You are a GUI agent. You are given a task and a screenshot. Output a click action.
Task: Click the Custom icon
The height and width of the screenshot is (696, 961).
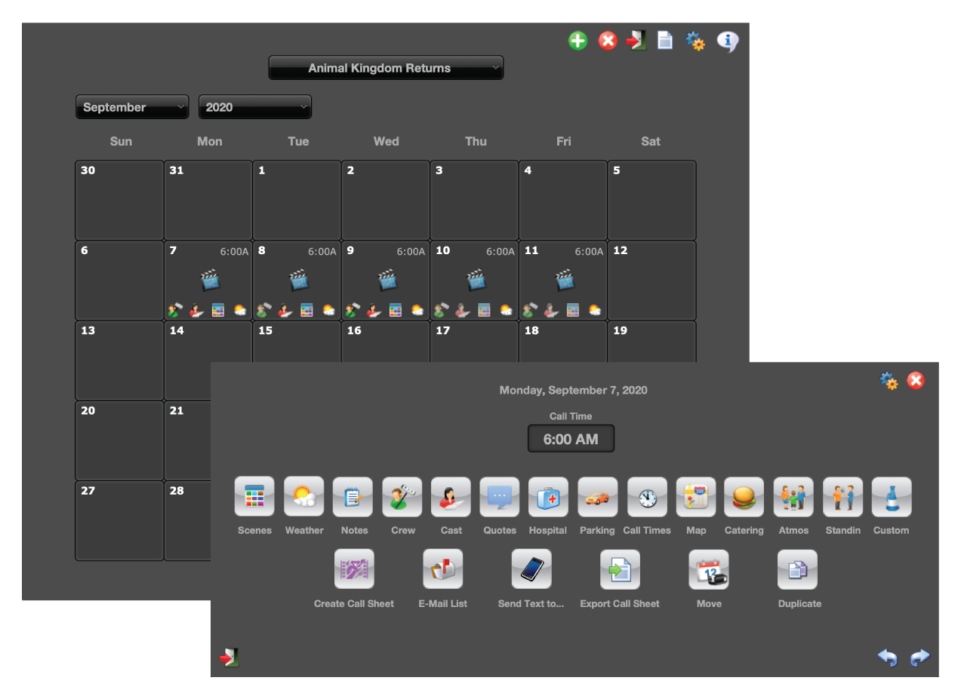891,497
